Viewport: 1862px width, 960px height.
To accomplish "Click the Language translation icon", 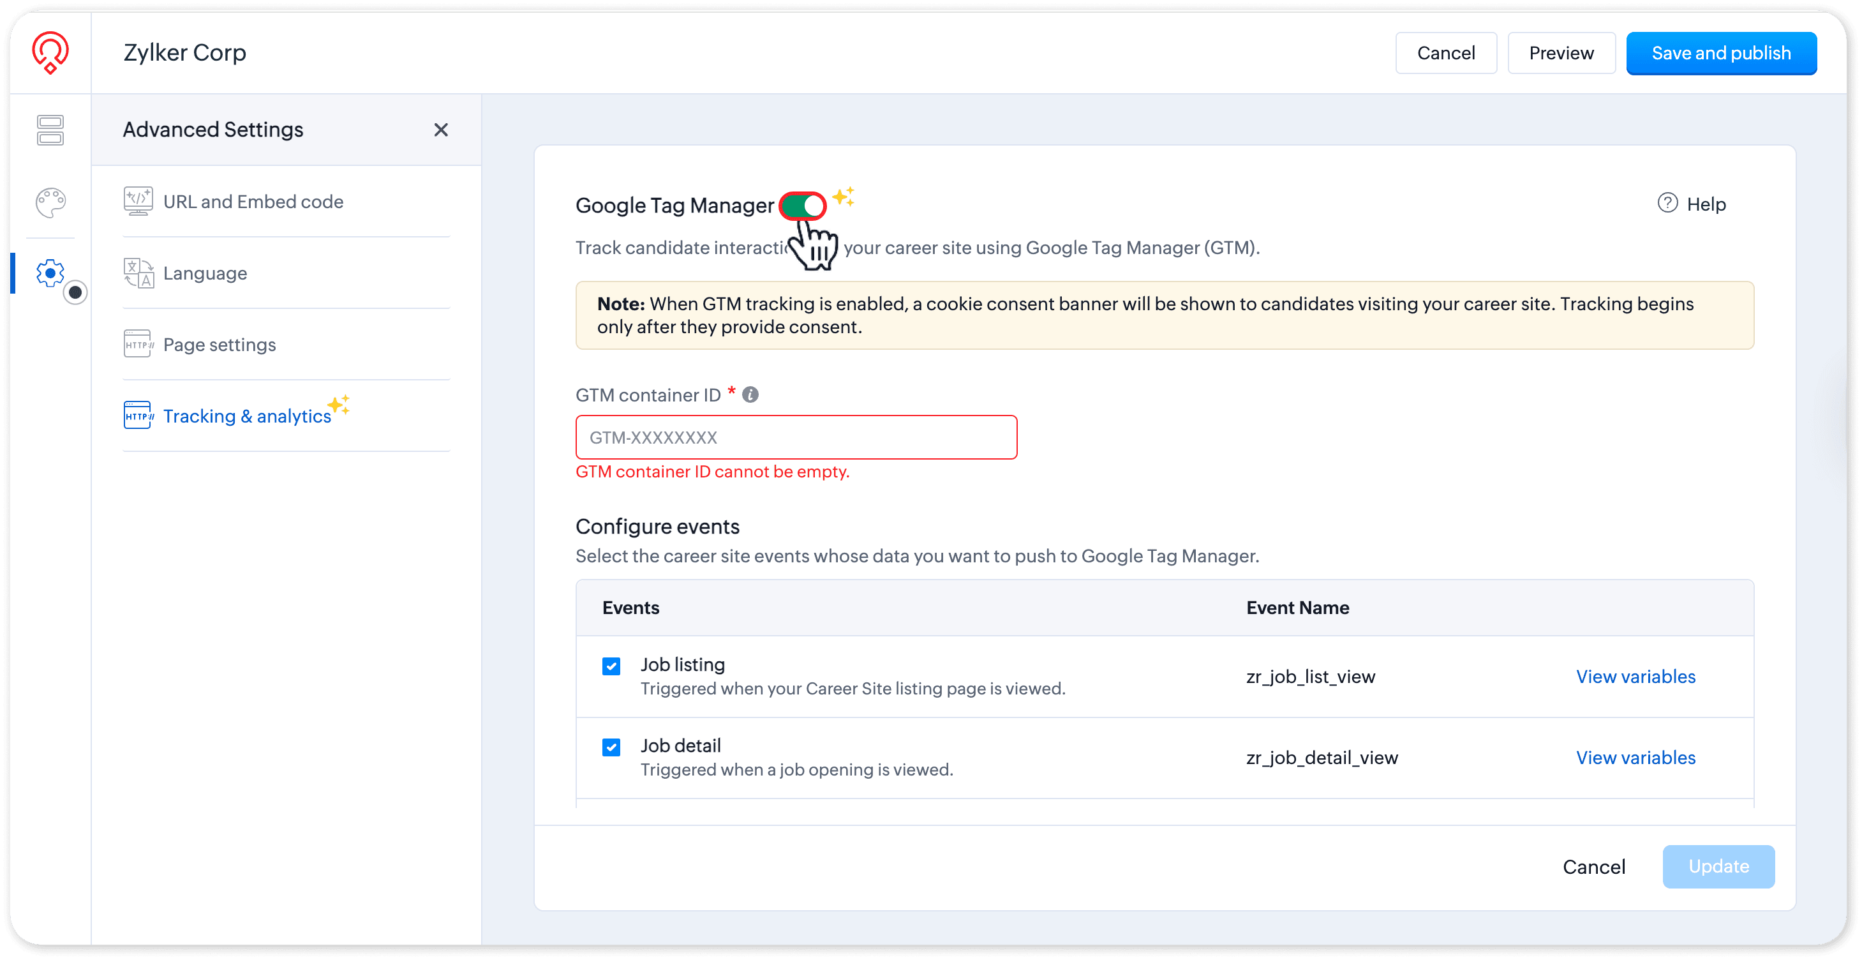I will point(137,273).
